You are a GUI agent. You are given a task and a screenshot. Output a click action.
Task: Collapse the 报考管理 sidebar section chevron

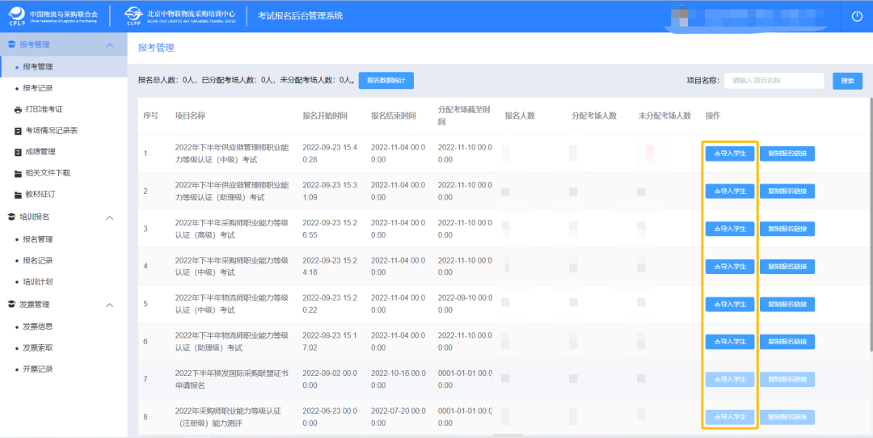pos(110,45)
